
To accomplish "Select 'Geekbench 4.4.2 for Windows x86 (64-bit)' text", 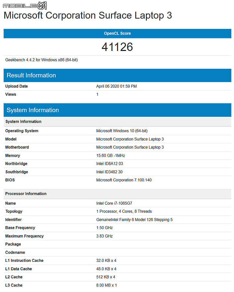I will tap(41, 60).
